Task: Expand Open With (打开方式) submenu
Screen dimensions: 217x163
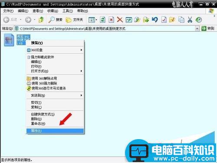Action: (55, 71)
